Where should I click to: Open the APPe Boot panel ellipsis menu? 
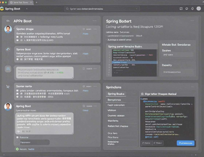tap(94, 21)
